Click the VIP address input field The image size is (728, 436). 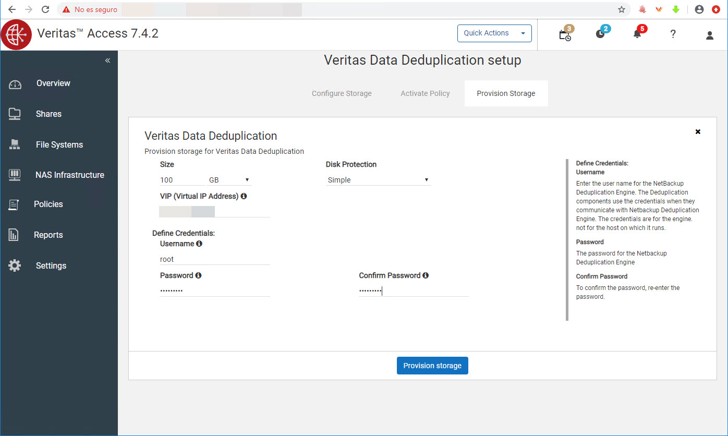click(x=215, y=212)
